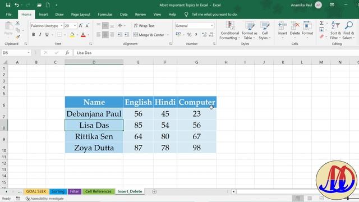Screen dimensions: 359x202
Task: Click the align right icon
Action: point(112,35)
